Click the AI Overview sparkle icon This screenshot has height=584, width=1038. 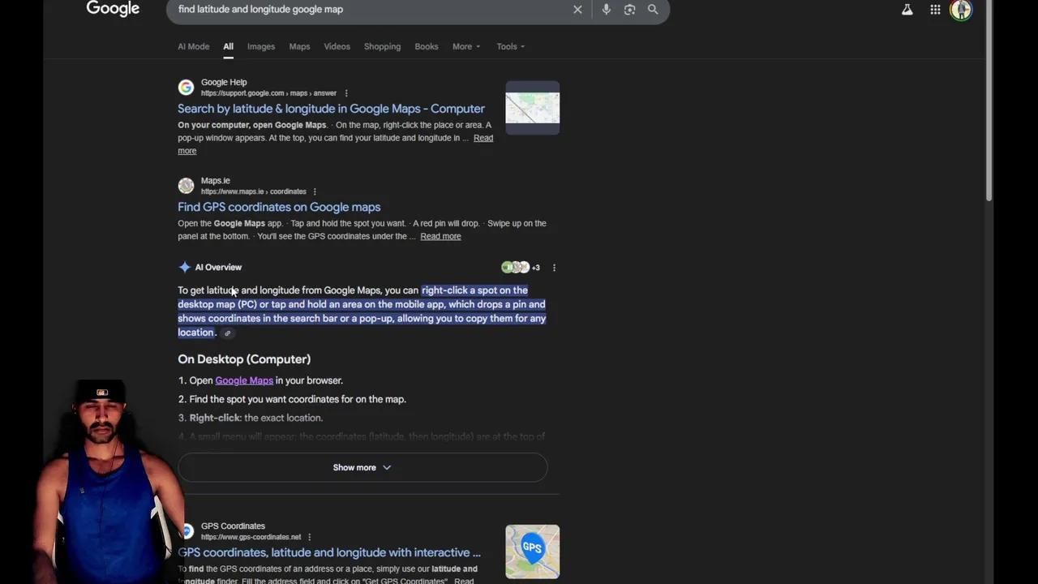tap(185, 267)
